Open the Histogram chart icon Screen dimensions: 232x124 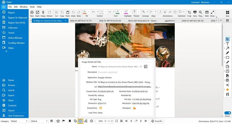click(134, 108)
